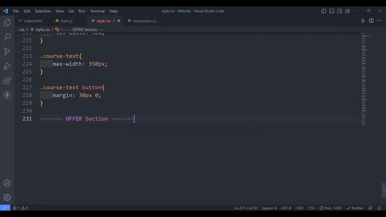Viewport: 386px width, 217px height.
Task: Open the Go menu
Action: tap(71, 11)
